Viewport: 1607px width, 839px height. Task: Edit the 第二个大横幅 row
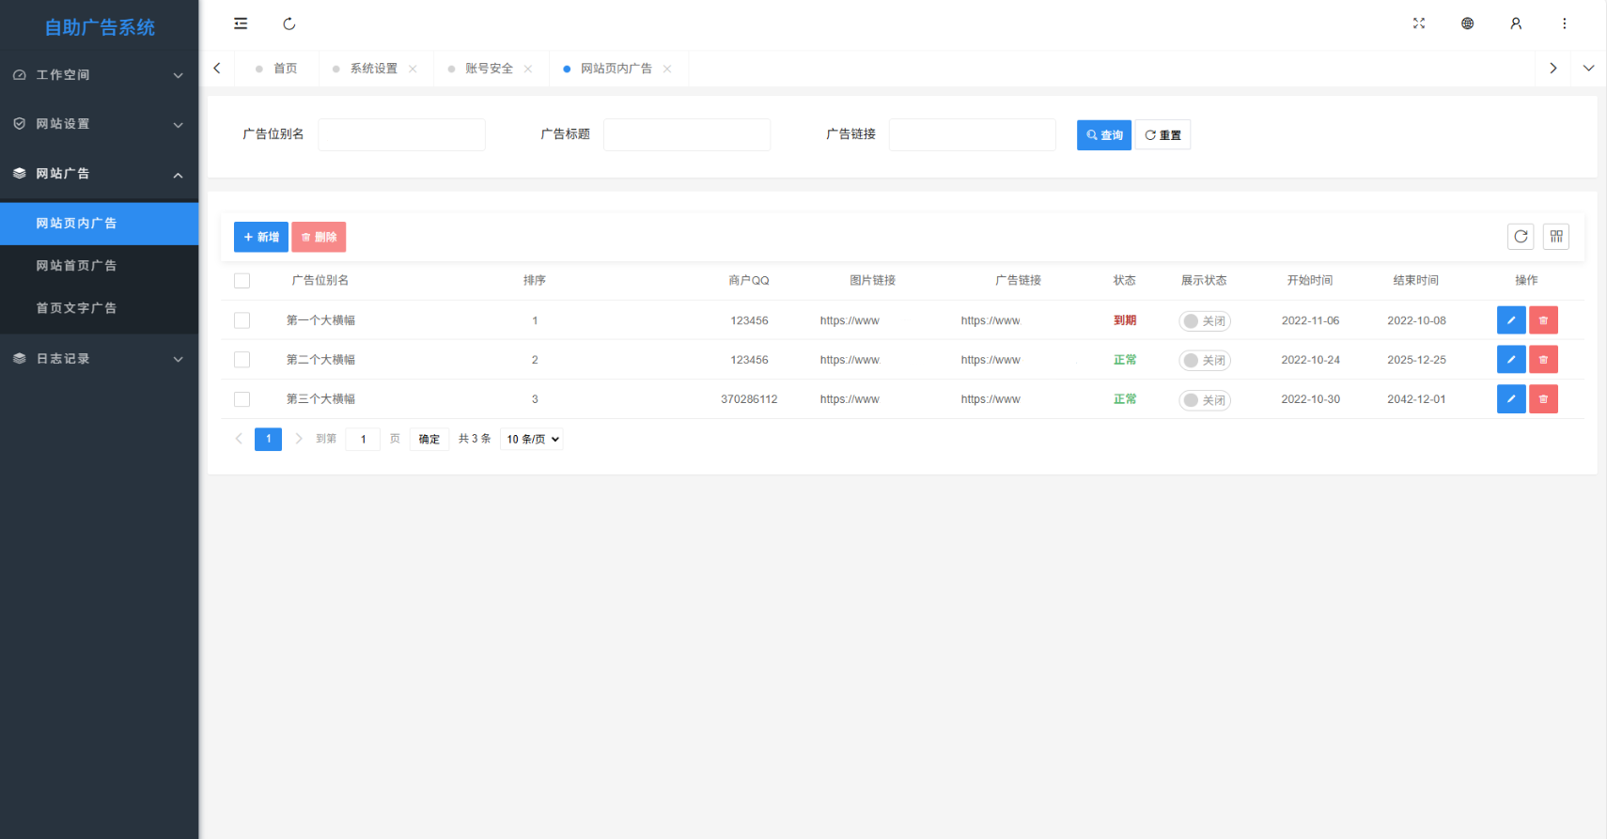(x=1511, y=360)
